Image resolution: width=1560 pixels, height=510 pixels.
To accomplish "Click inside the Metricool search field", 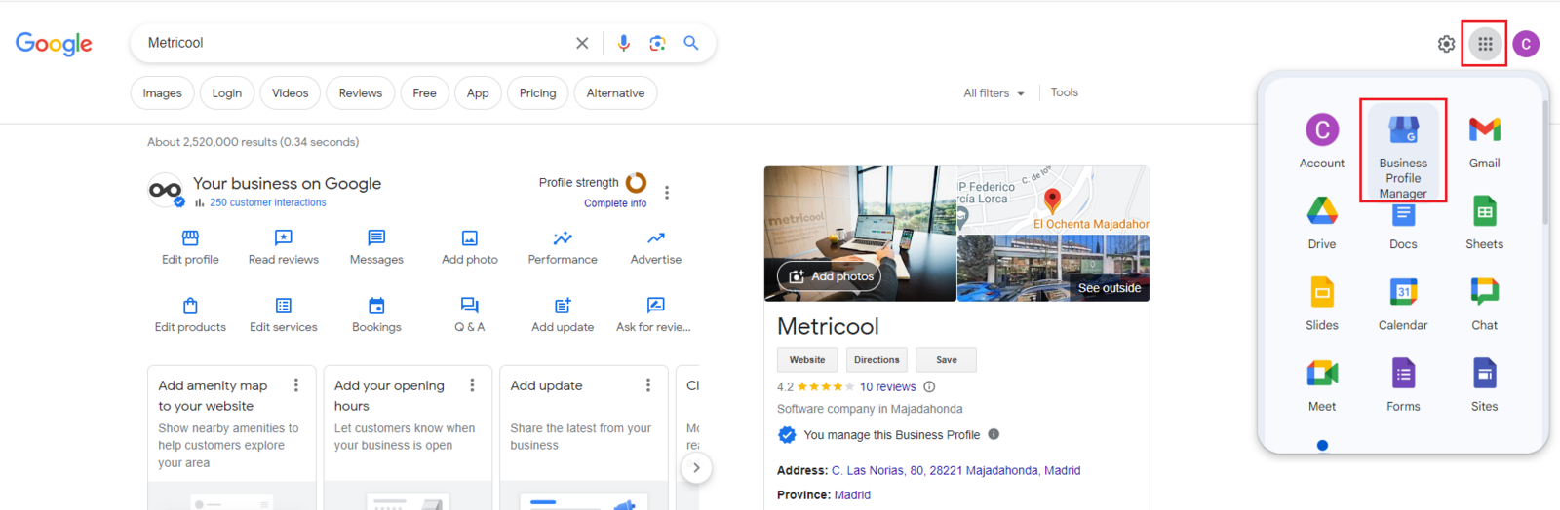I will [x=351, y=43].
